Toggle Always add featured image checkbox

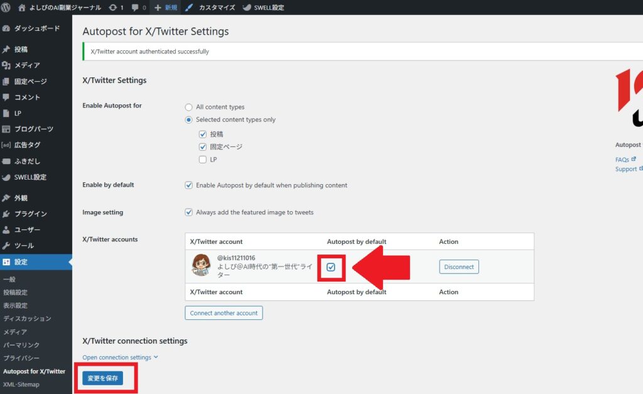point(188,212)
